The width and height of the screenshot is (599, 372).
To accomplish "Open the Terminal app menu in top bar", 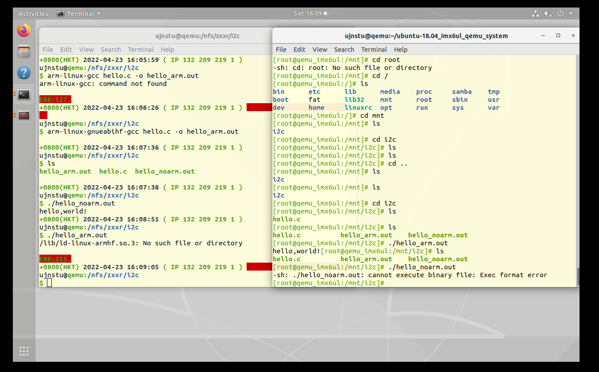I will point(79,13).
